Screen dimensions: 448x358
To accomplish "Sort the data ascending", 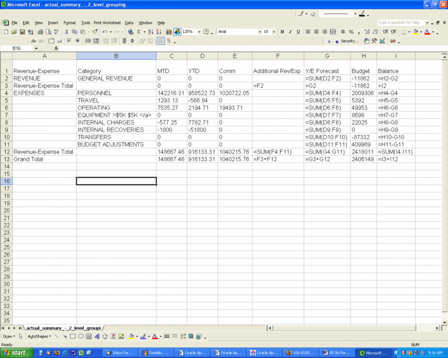I will tap(150, 31).
